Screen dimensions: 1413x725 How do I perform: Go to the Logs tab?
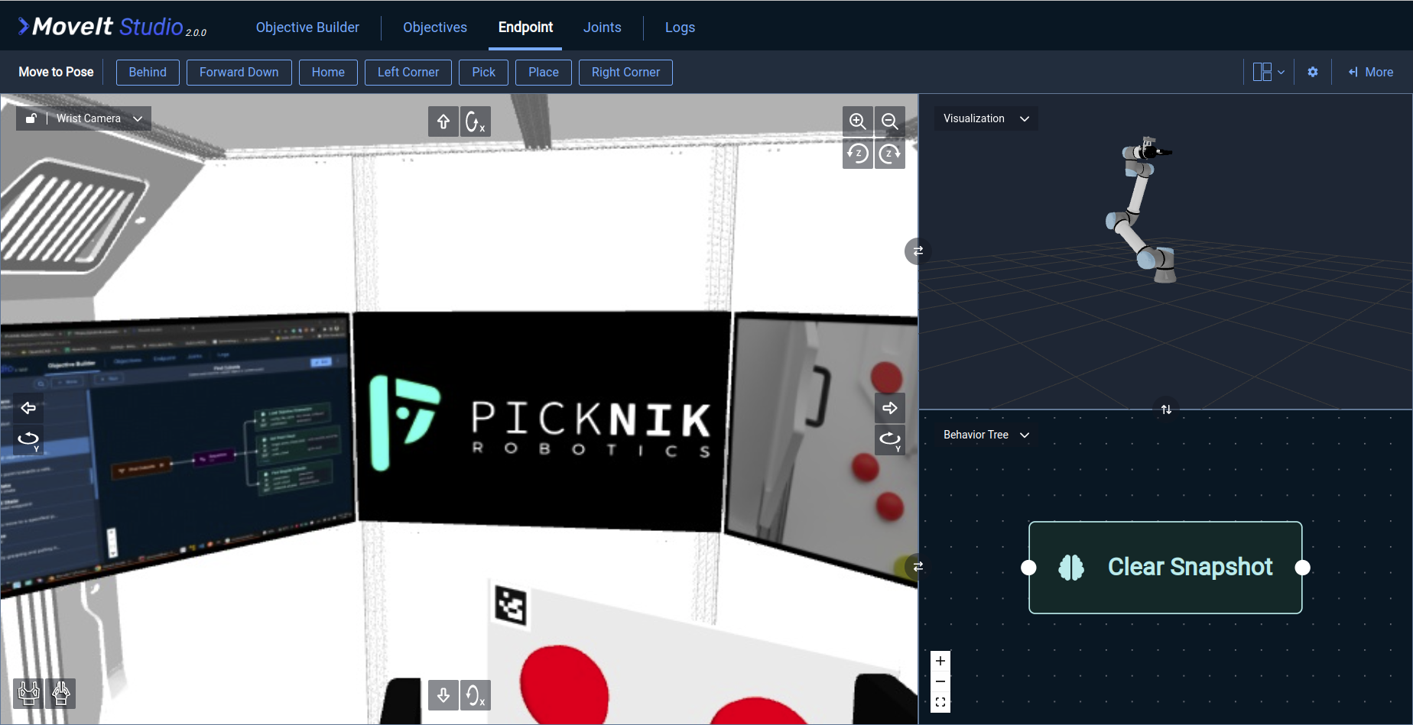(680, 28)
